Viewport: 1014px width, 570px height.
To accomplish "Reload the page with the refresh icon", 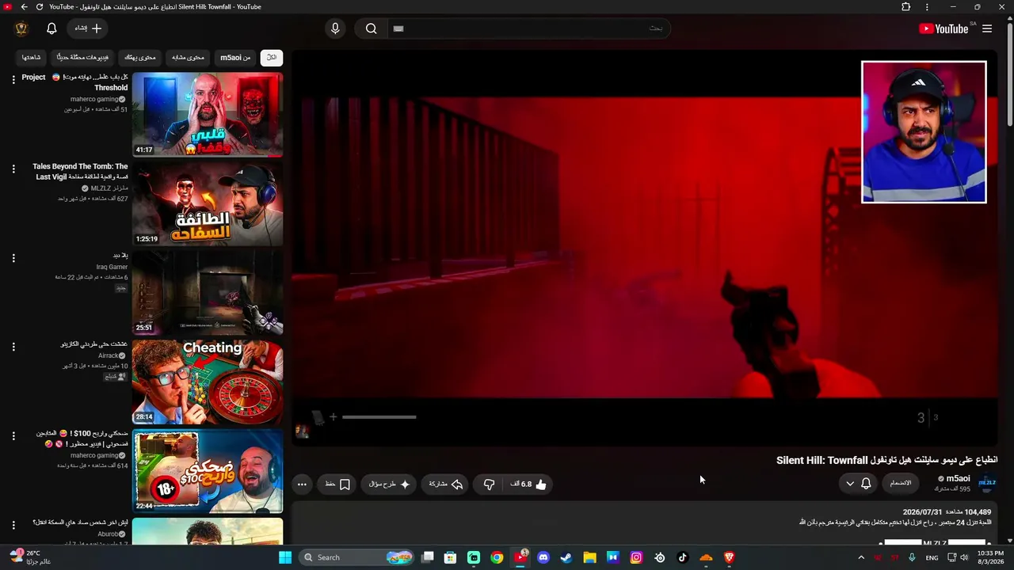I will 40,6.
